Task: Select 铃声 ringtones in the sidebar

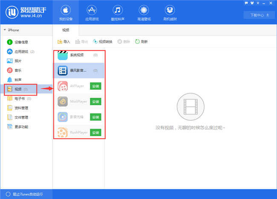Action: [26, 80]
